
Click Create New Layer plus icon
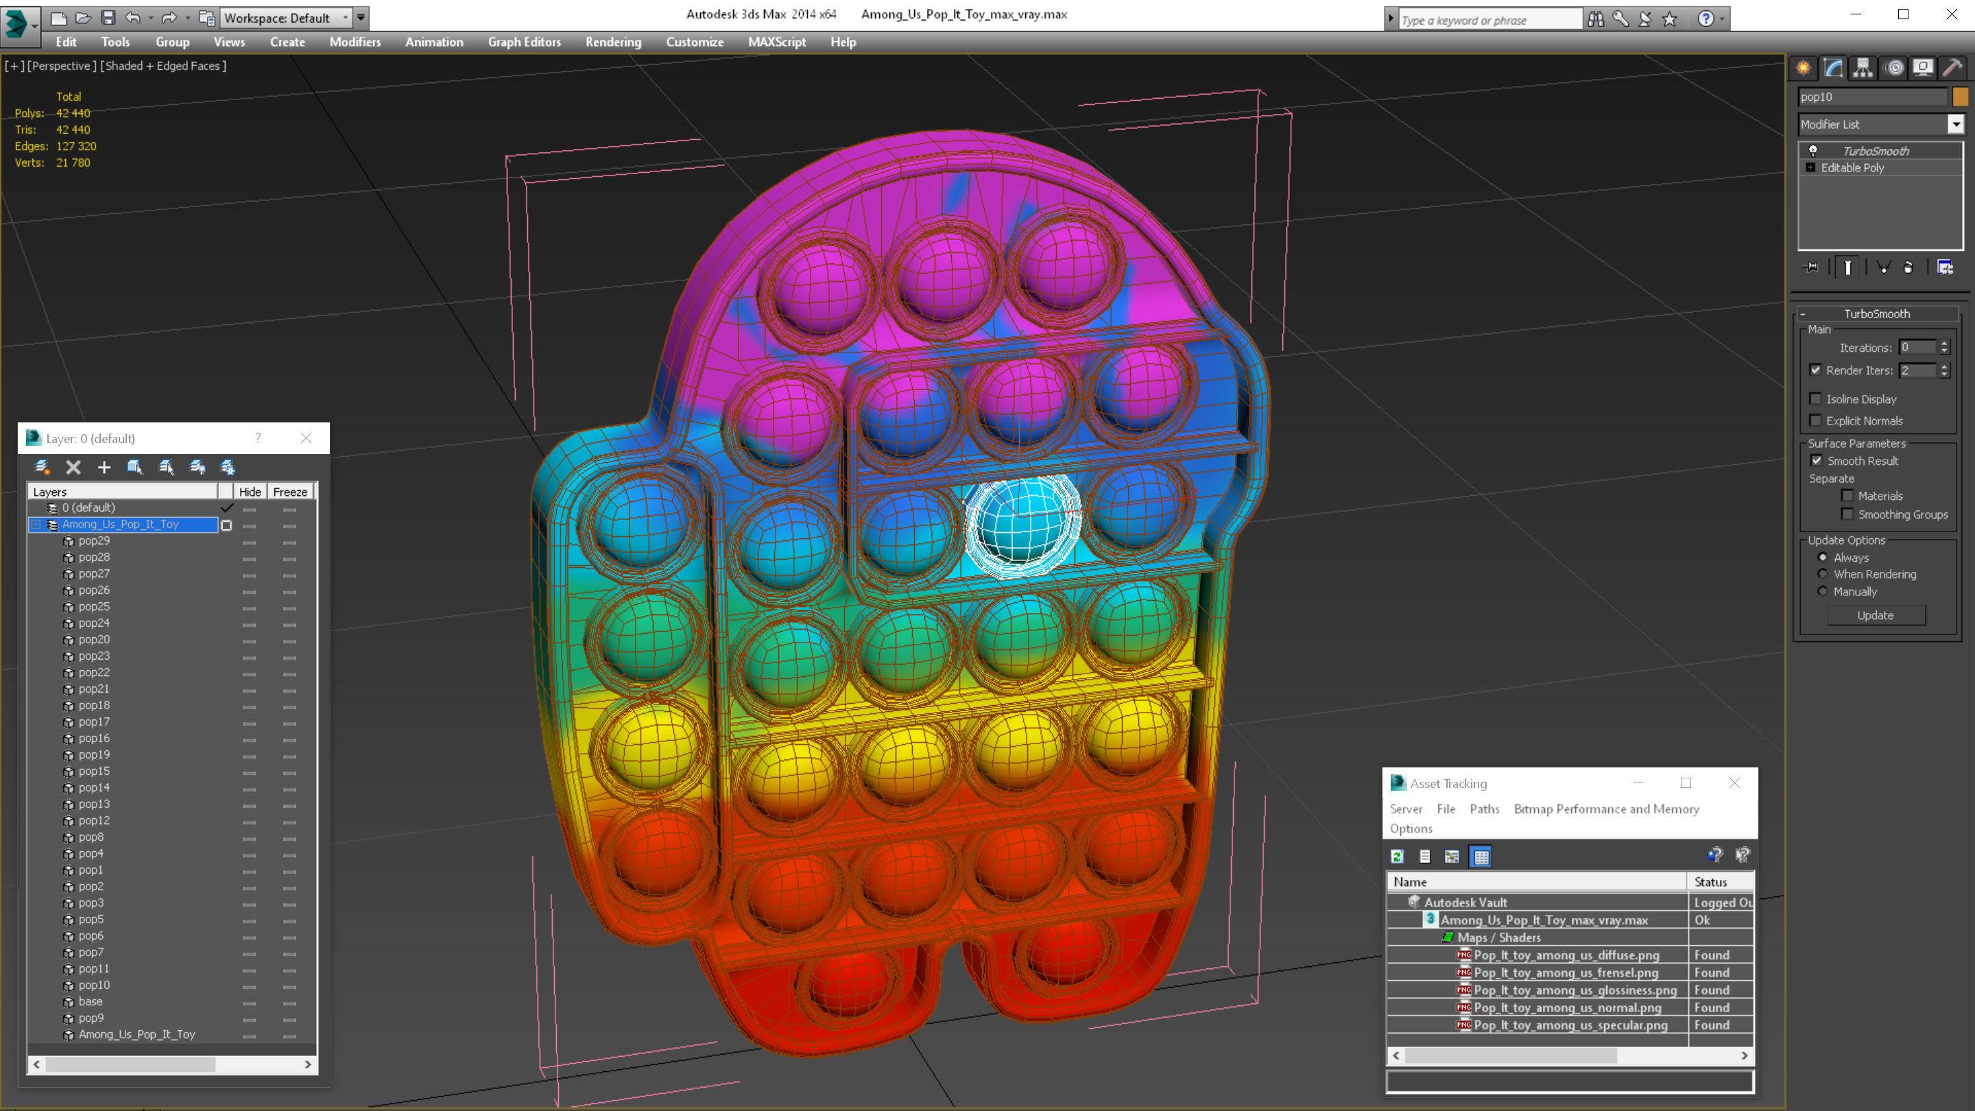[x=104, y=467]
